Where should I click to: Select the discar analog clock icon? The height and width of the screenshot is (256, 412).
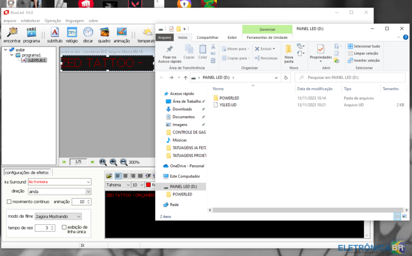pos(88,33)
